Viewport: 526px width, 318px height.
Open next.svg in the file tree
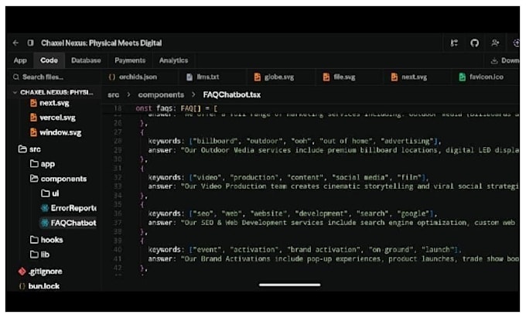tap(53, 103)
